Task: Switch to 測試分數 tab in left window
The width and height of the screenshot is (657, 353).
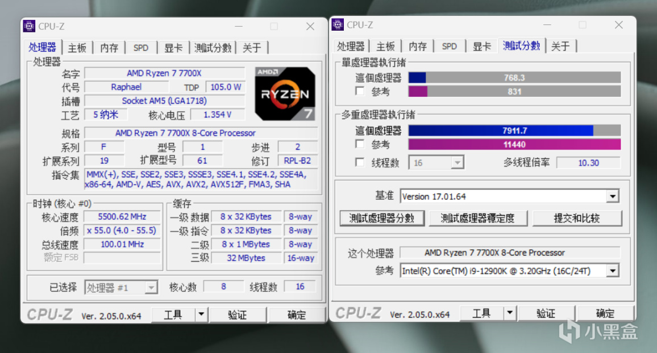Action: point(213,48)
